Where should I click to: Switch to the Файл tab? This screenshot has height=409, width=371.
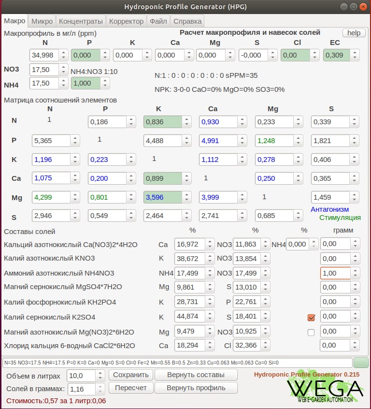158,21
